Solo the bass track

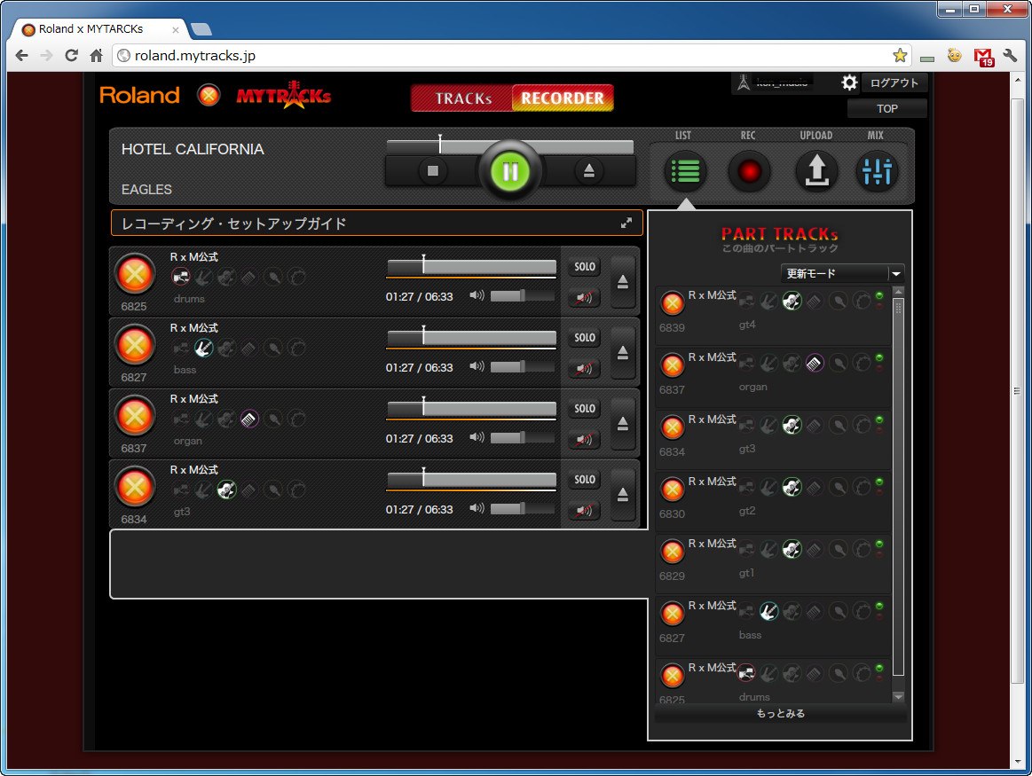pyautogui.click(x=585, y=337)
